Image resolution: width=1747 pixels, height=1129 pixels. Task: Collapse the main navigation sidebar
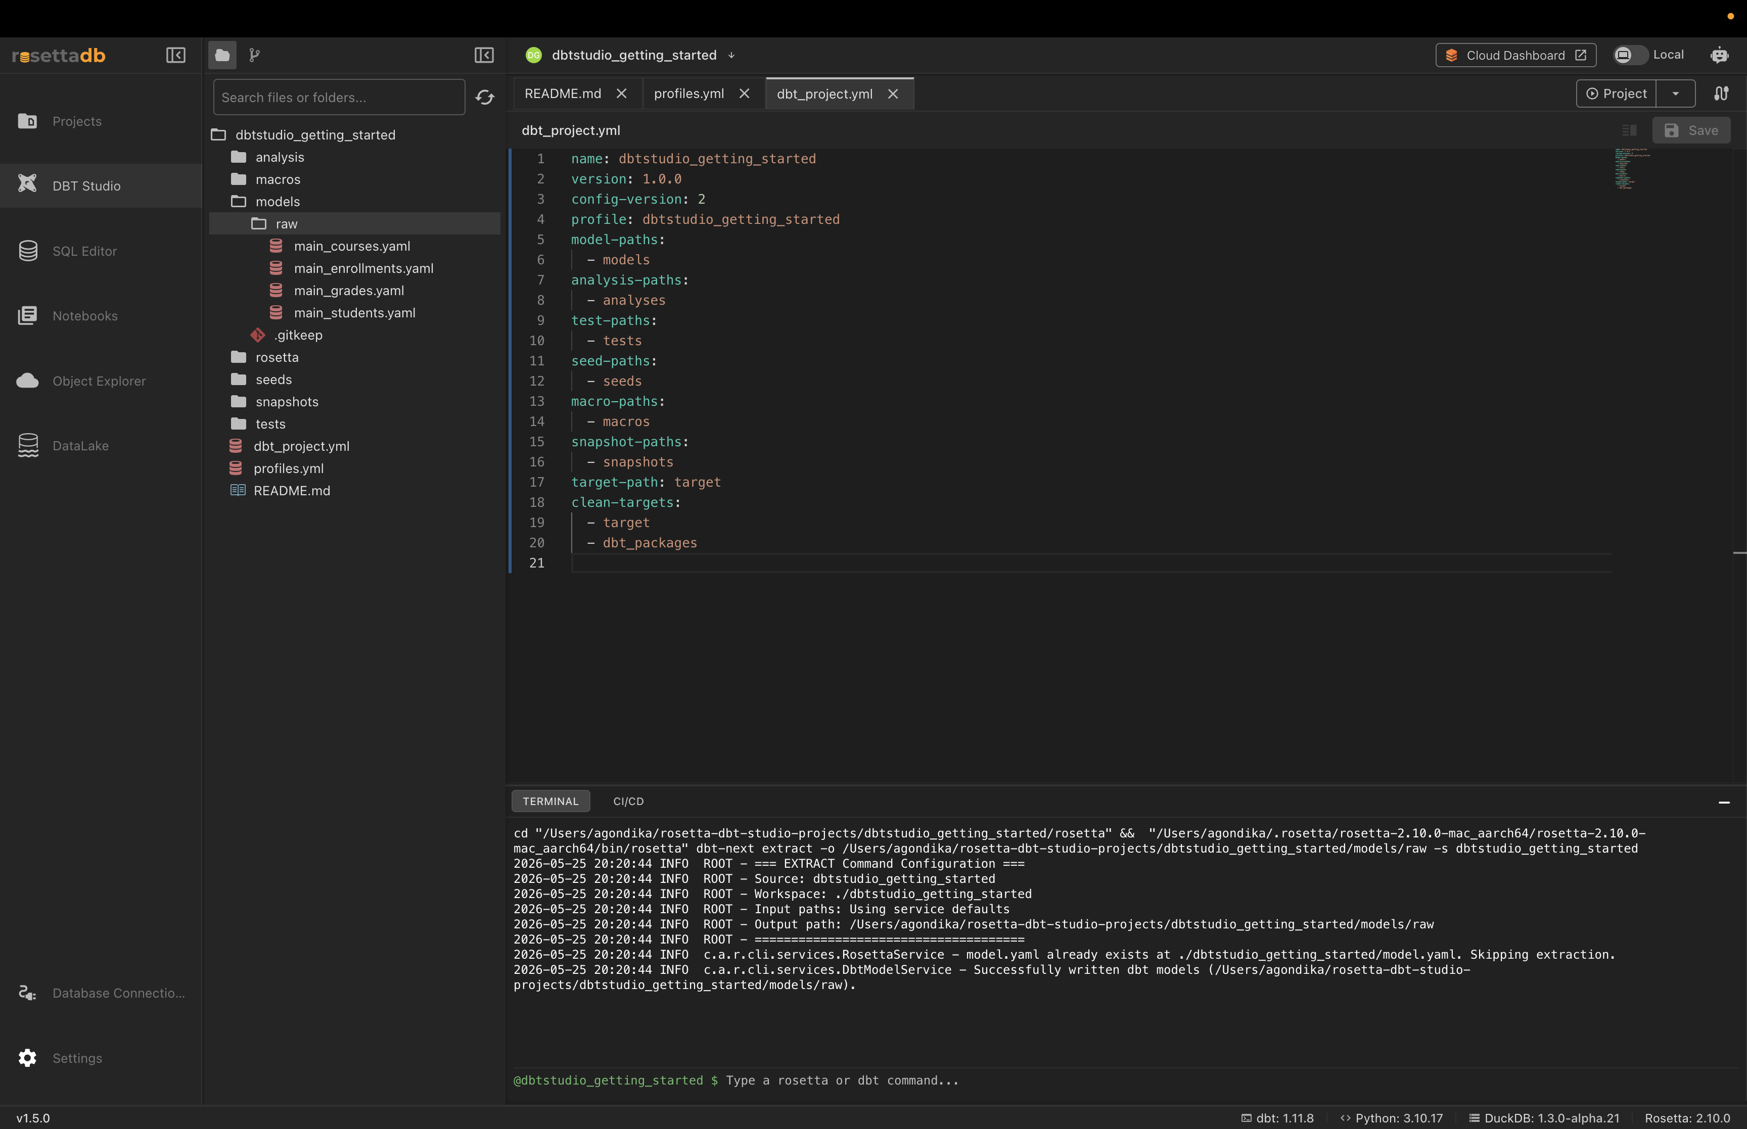coord(176,55)
